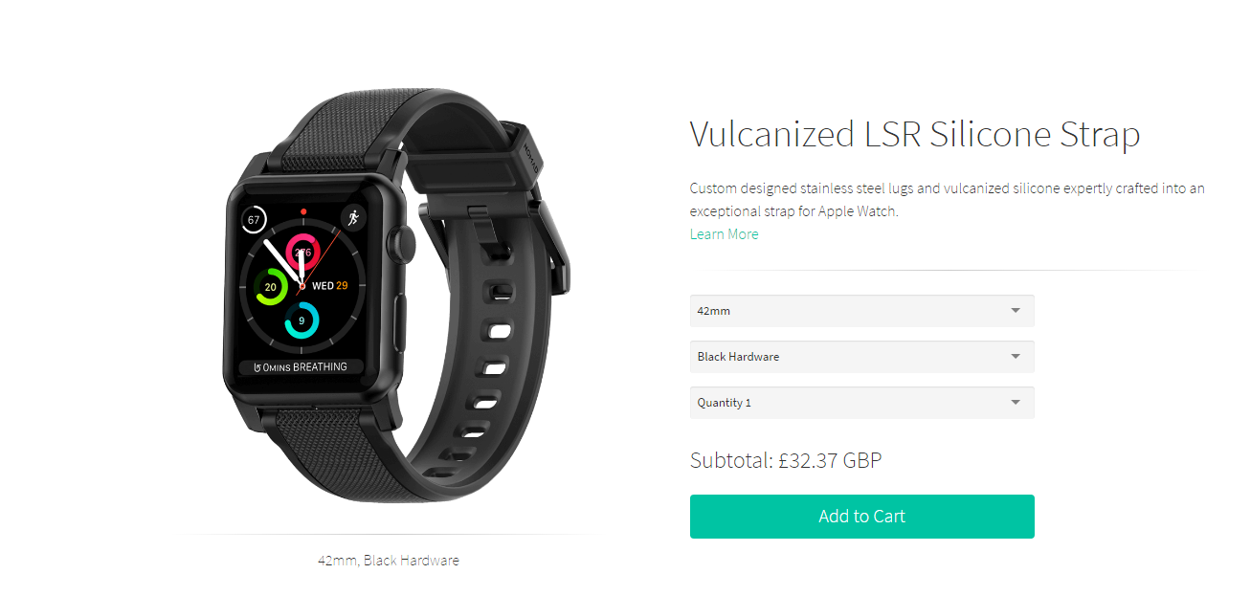
Task: Click the arrow on the size selector
Action: 1016,311
